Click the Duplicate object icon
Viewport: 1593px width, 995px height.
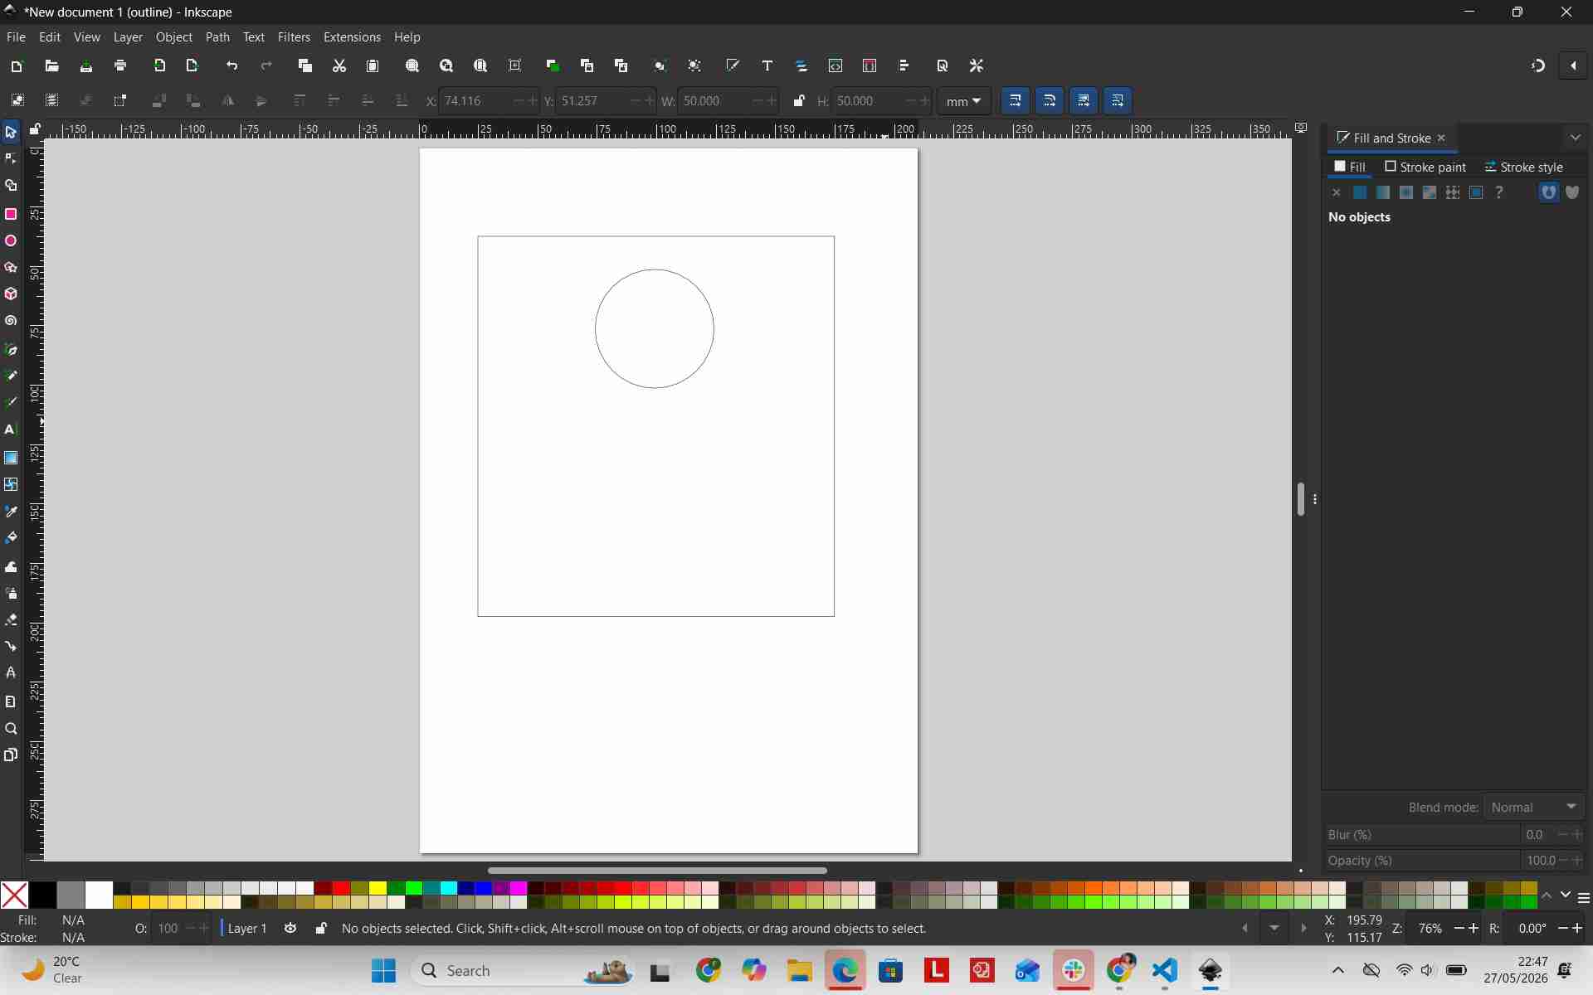point(553,66)
